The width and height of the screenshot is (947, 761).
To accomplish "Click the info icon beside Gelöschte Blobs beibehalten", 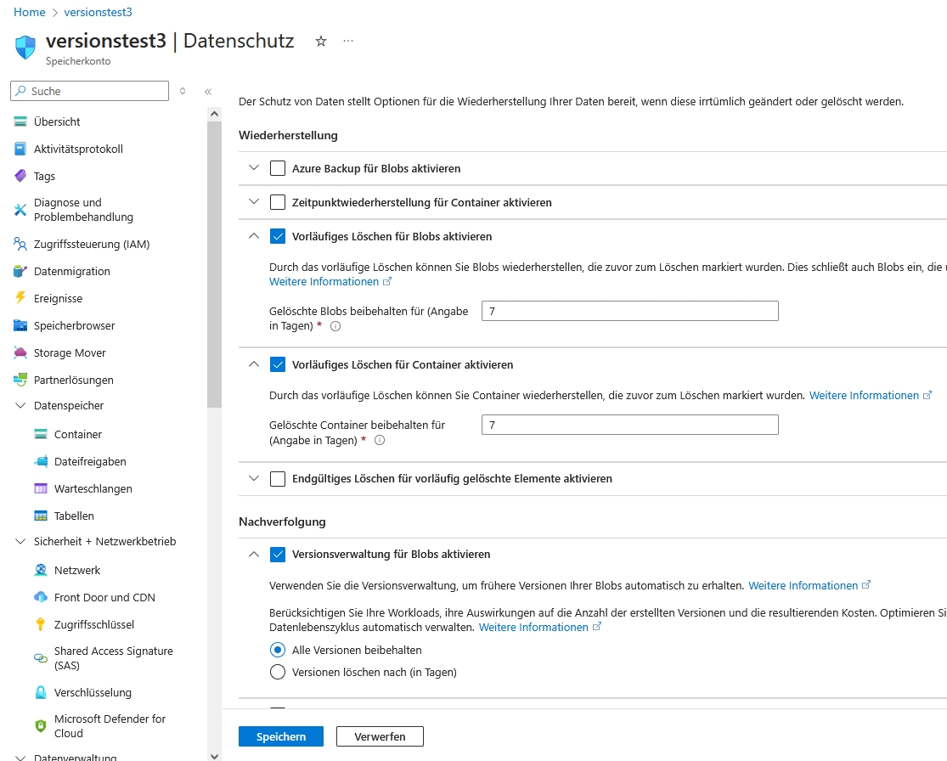I will click(x=335, y=326).
